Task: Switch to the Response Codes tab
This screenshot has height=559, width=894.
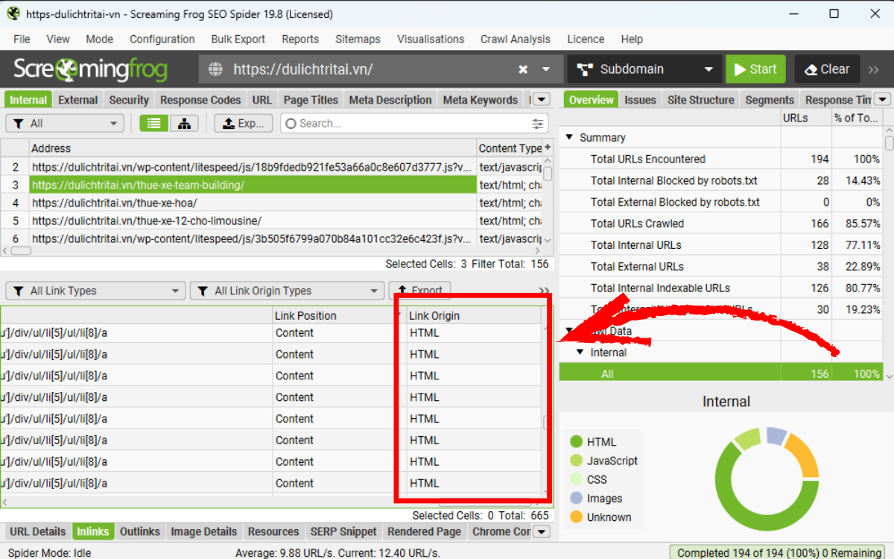Action: pyautogui.click(x=200, y=100)
